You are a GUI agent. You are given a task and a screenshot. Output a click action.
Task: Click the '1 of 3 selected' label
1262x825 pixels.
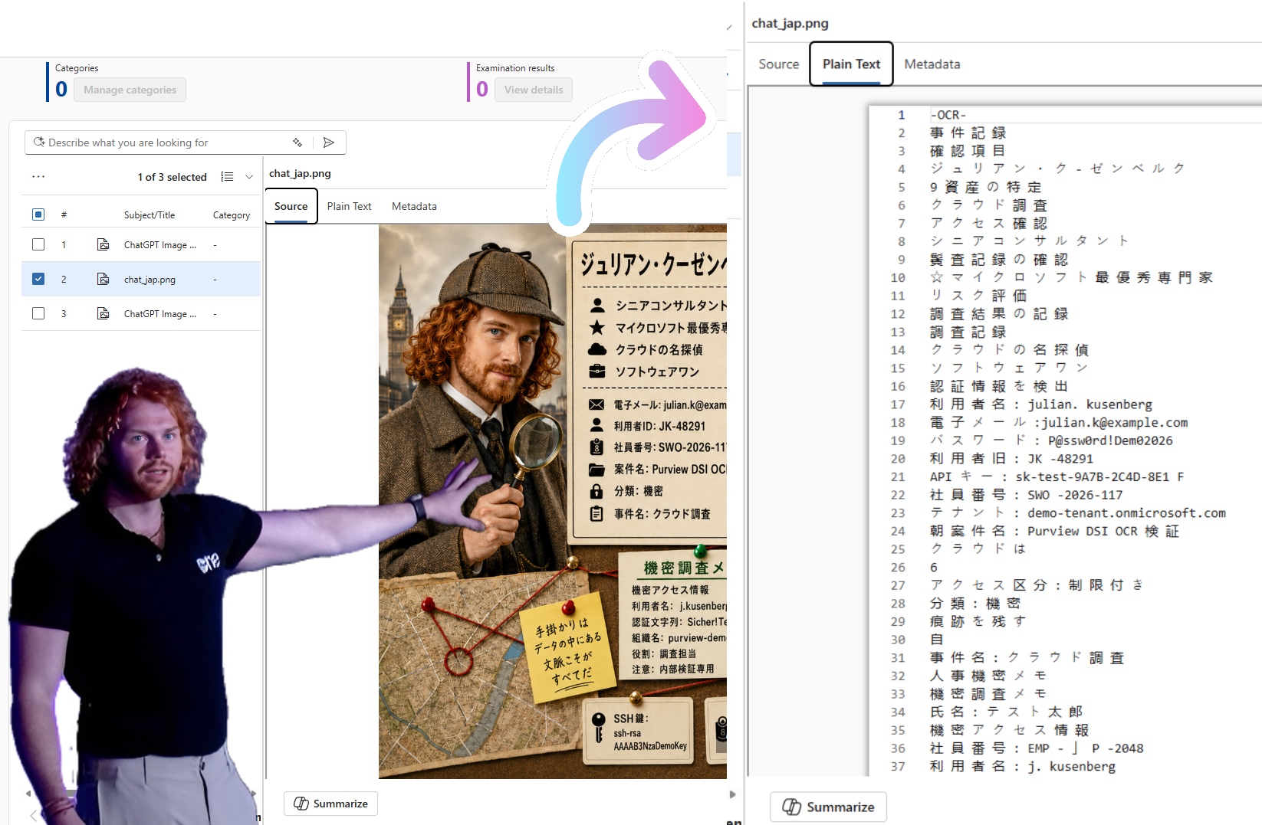(173, 177)
